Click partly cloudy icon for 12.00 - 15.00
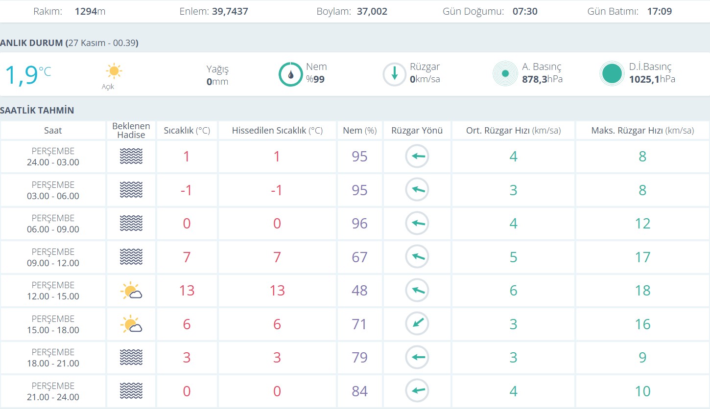710x409 pixels. [x=131, y=291]
